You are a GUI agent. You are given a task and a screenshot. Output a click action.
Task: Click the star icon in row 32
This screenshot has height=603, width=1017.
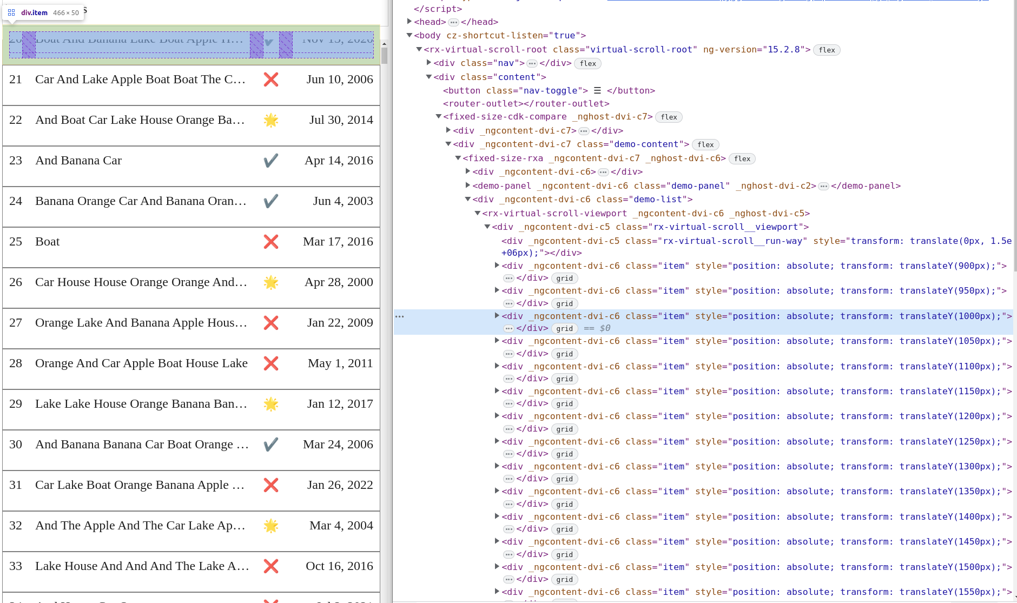pos(270,526)
